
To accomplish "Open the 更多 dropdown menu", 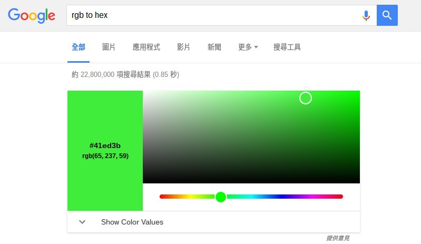I will 248,47.
